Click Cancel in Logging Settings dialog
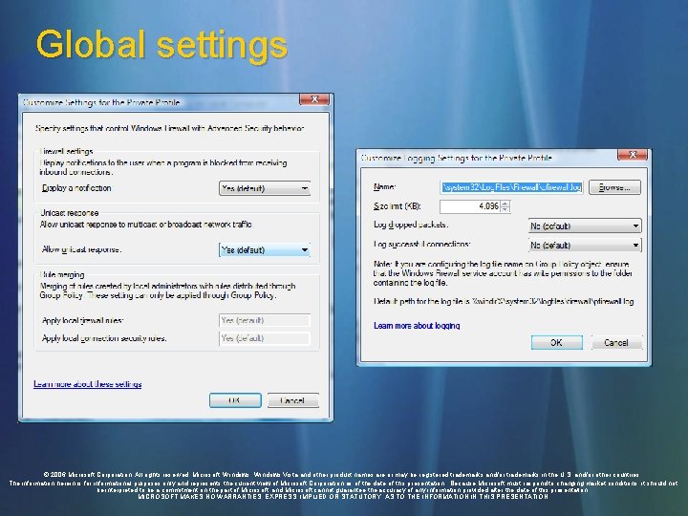The image size is (688, 516). [616, 342]
